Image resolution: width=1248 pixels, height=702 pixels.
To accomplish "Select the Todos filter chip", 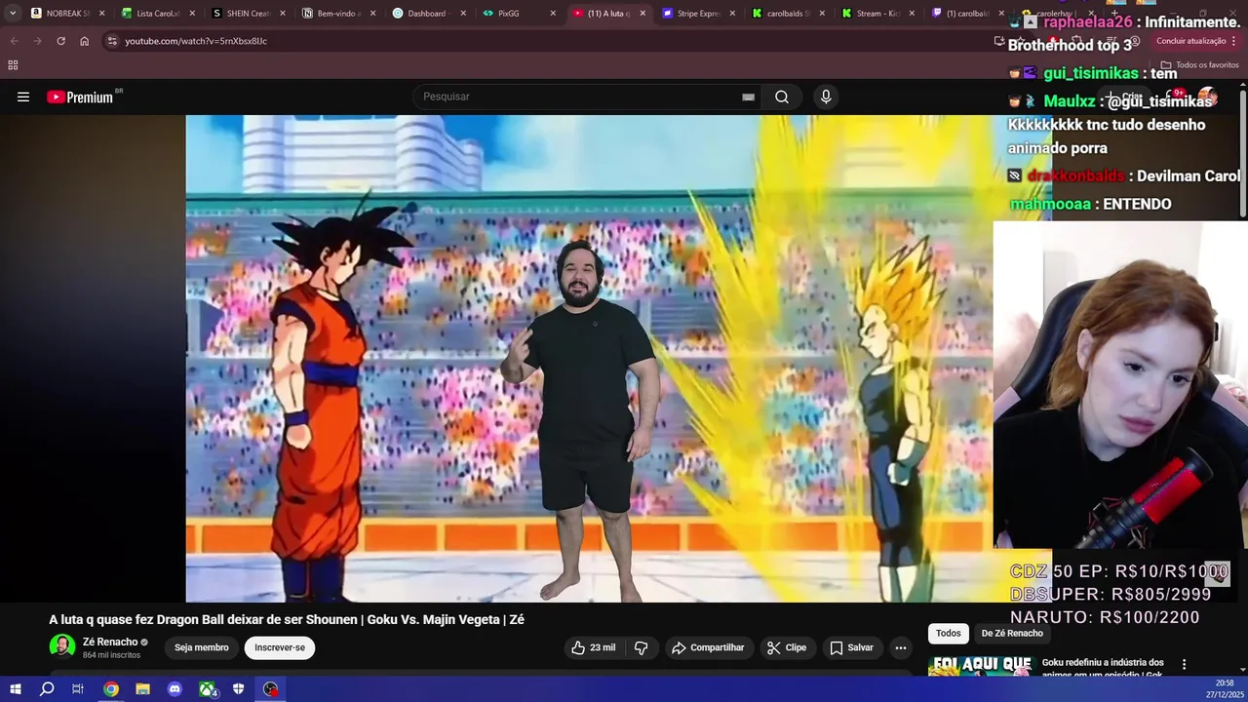I will pos(949,634).
